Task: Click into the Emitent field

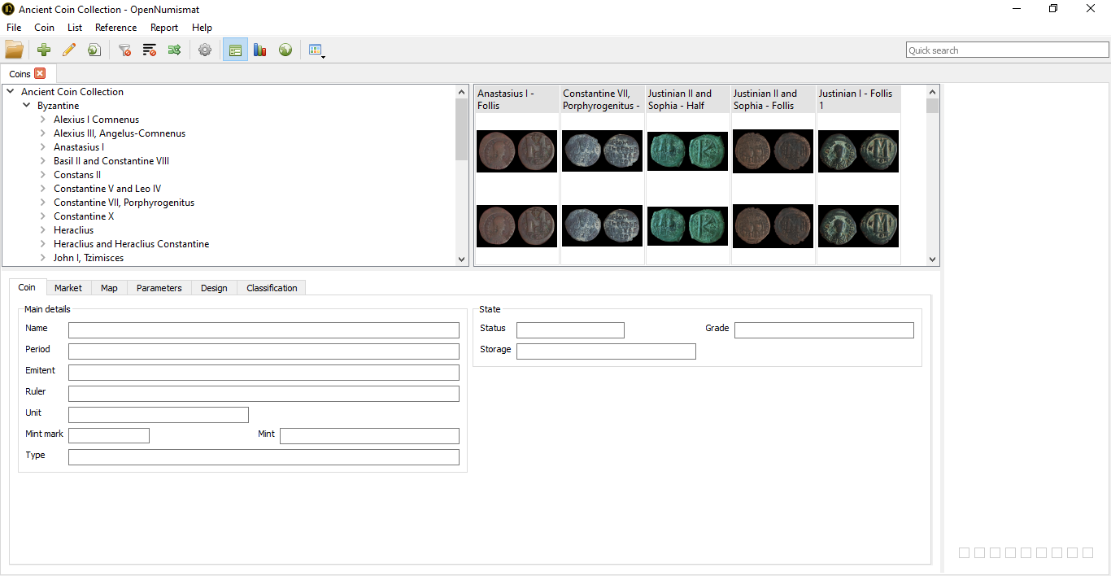Action: tap(264, 373)
